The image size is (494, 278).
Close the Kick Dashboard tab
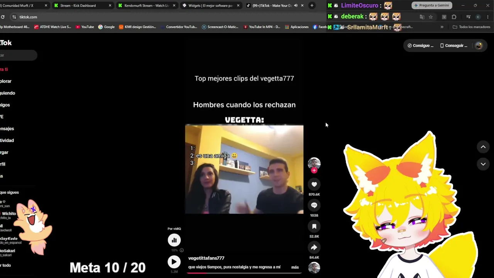(x=110, y=5)
